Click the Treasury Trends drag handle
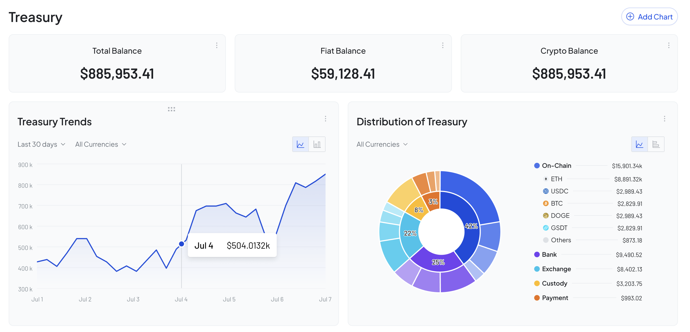This screenshot has height=332, width=690. [x=172, y=109]
